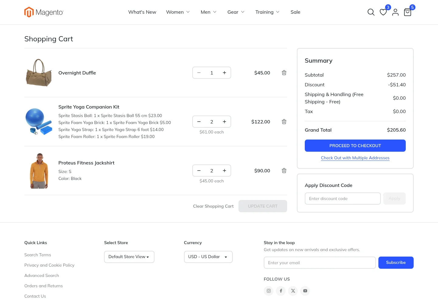Screen dimensions: 438x304
Task: Follow Check Out with Multiple Addresses link
Action: [x=355, y=158]
